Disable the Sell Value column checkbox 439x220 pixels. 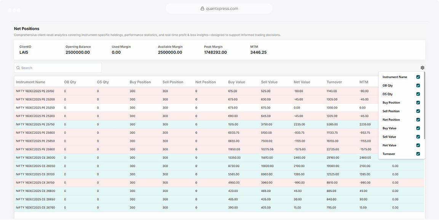tap(418, 137)
